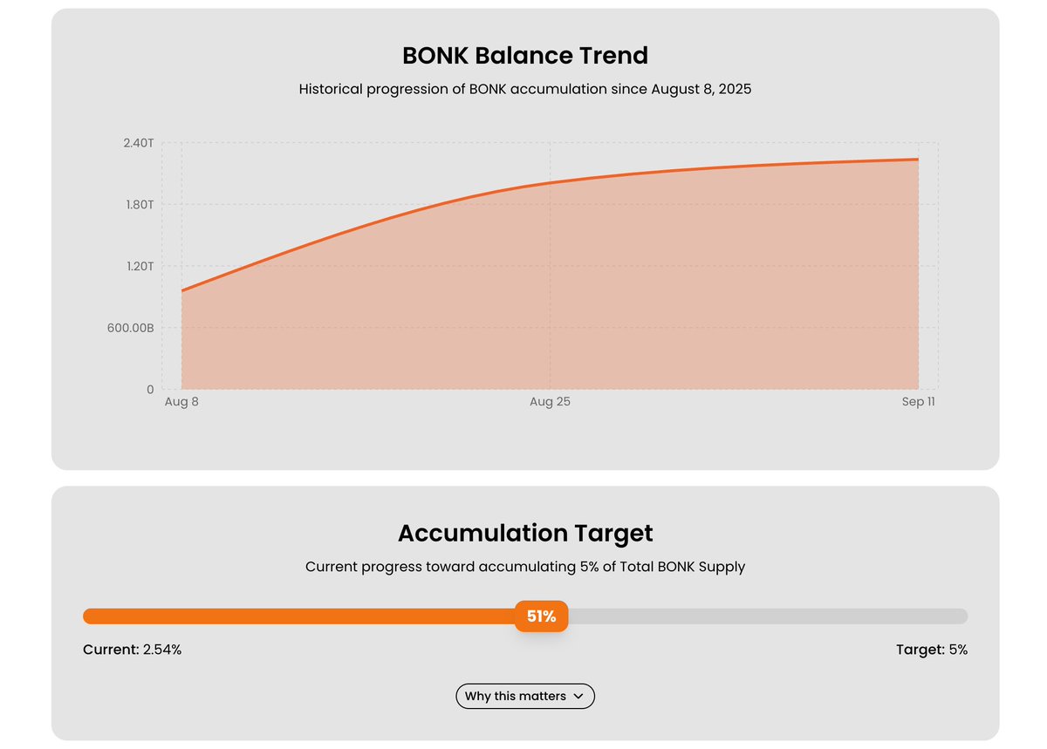The image size is (1047, 749).
Task: Click the 51% progress badge
Action: [x=541, y=616]
